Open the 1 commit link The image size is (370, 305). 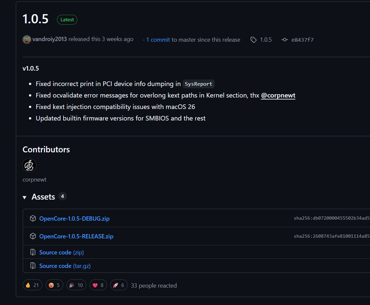coord(158,40)
